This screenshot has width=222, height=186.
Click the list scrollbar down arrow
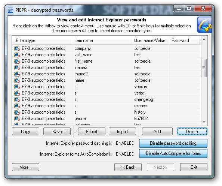click(x=204, y=122)
